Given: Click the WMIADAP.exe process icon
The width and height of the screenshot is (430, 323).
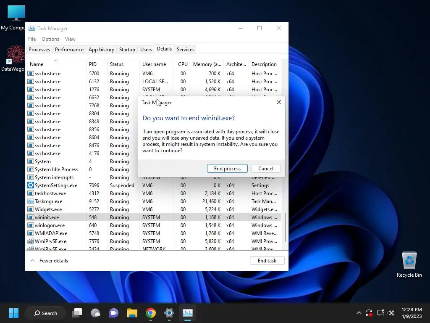Looking at the screenshot, I should [30, 233].
